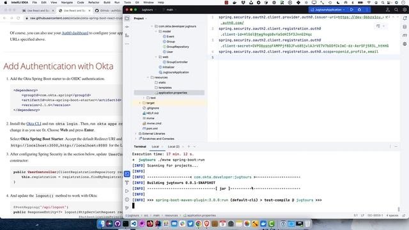Open Search Everywhere magnifier icon
The image size is (409, 230).
pyautogui.click(x=396, y=10)
